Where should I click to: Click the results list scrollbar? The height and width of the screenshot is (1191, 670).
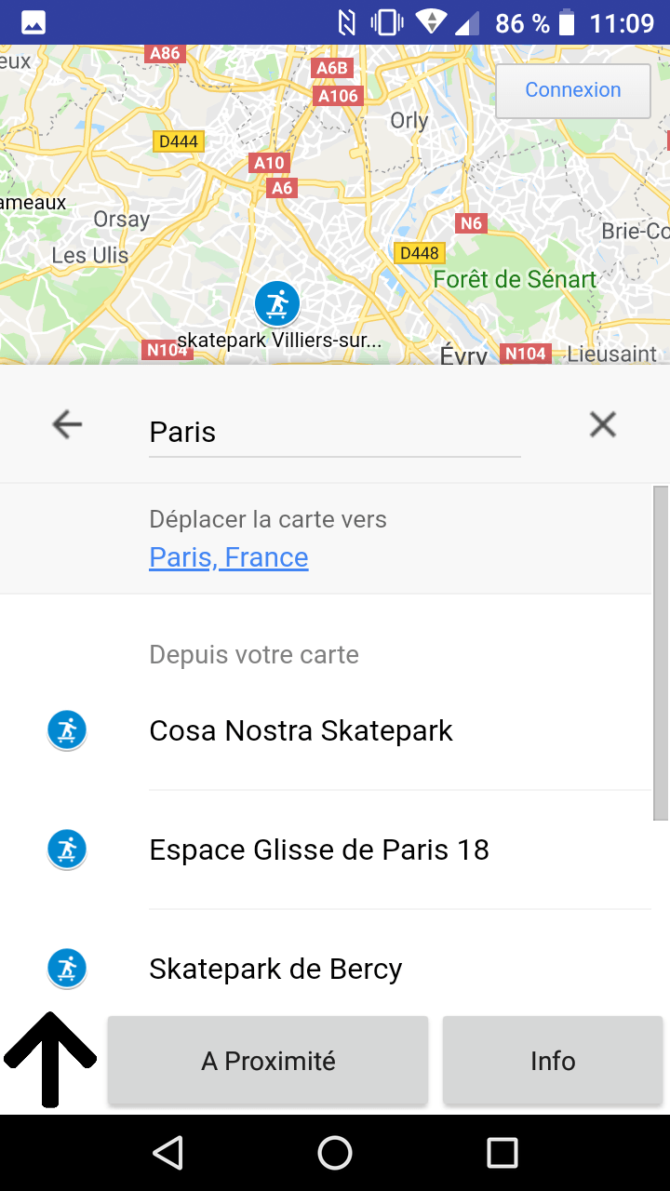coord(661,652)
